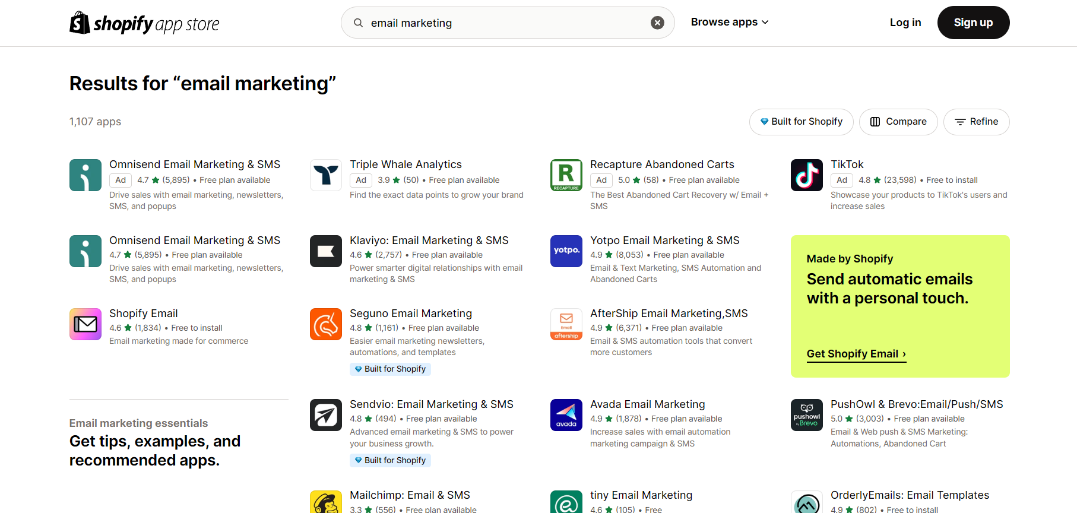Click the columns icon in the Compare button
The width and height of the screenshot is (1077, 513).
click(875, 122)
